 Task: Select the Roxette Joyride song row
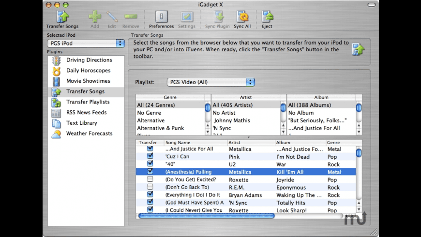coord(246,179)
